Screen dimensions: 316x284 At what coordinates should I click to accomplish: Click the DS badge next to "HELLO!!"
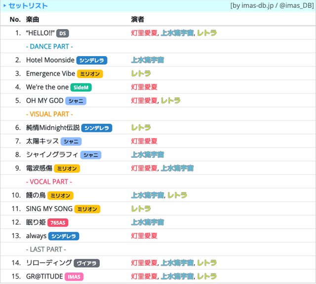click(62, 33)
